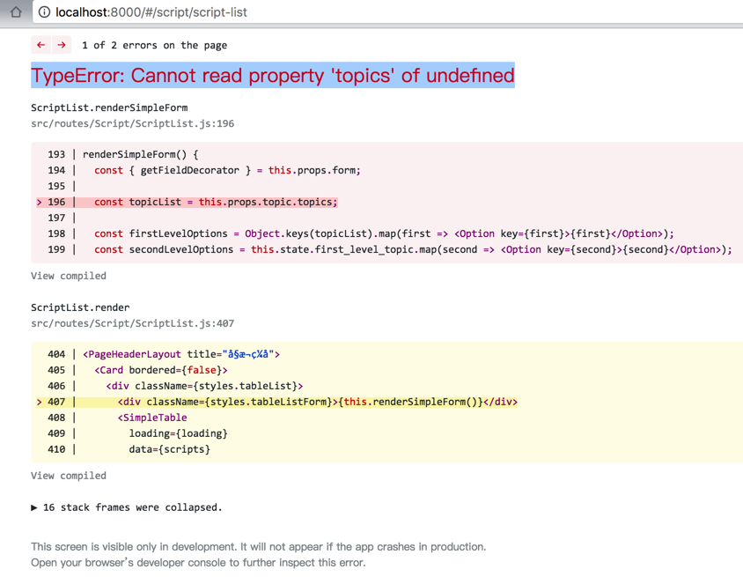This screenshot has width=743, height=577.
Task: Go to previous error with left arrow
Action: pos(40,45)
